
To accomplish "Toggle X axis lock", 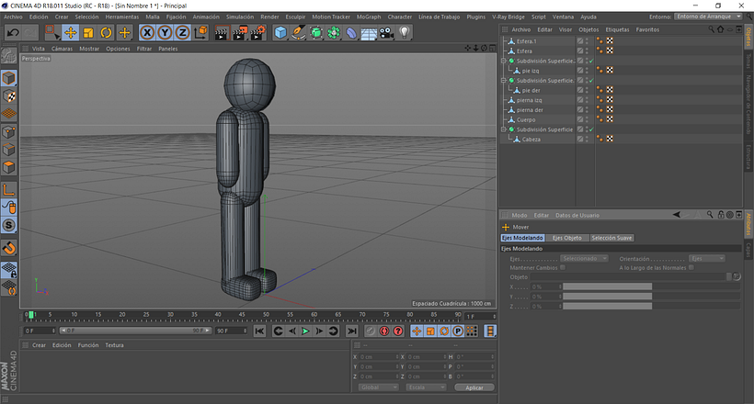I will tap(147, 33).
